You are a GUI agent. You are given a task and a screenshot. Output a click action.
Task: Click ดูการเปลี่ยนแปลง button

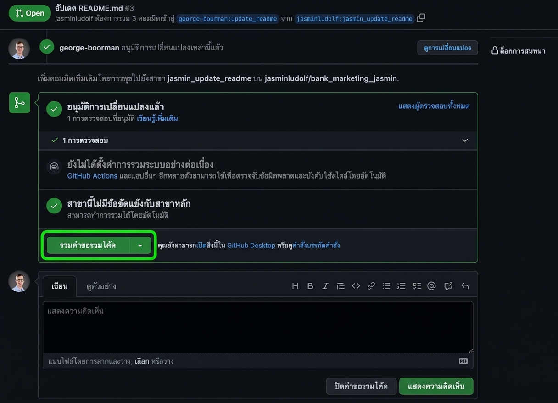pos(447,48)
